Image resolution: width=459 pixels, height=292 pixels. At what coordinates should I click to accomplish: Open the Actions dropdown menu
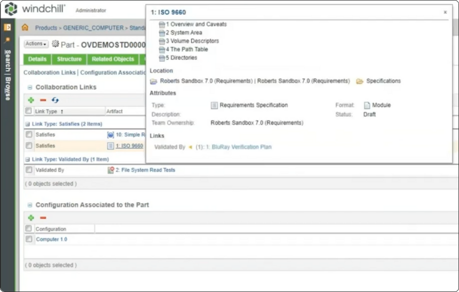coord(36,44)
